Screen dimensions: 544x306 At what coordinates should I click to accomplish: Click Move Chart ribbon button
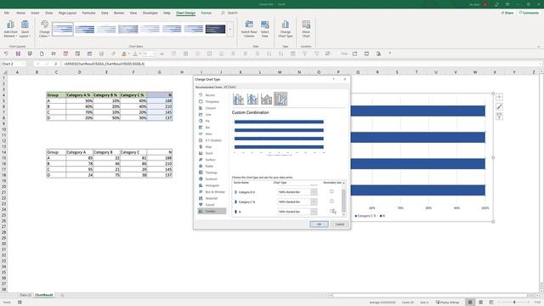pyautogui.click(x=306, y=29)
